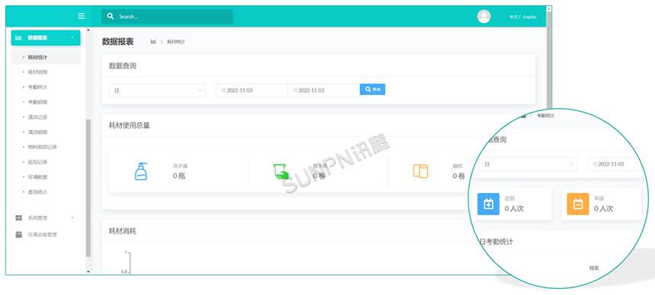The height and width of the screenshot is (295, 655).
Task: Click the orange toilet paper roll icon
Action: click(420, 172)
